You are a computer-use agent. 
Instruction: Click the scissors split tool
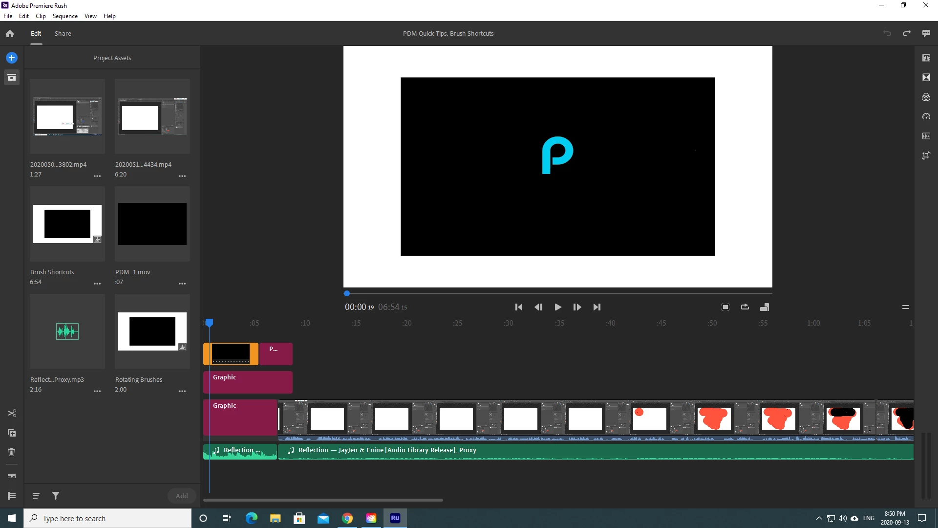coord(12,413)
